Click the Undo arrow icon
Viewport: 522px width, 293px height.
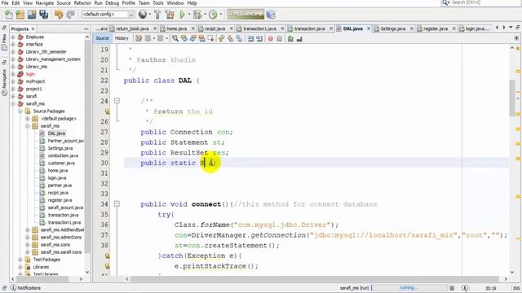pos(59,15)
